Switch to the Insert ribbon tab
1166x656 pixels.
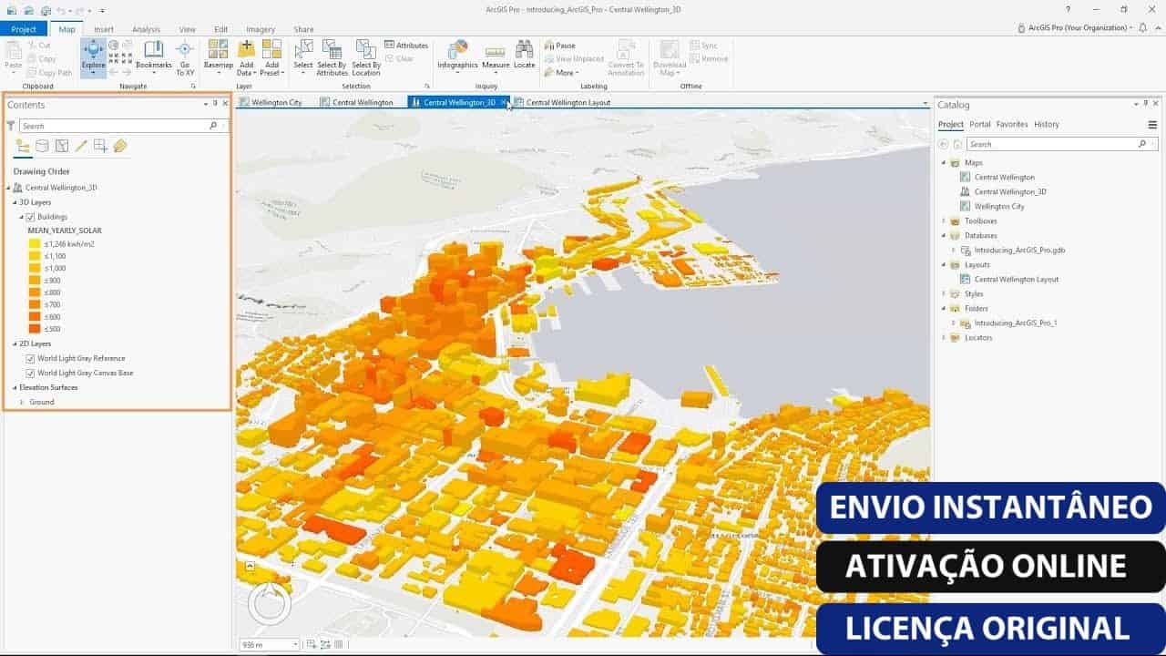[x=104, y=29]
